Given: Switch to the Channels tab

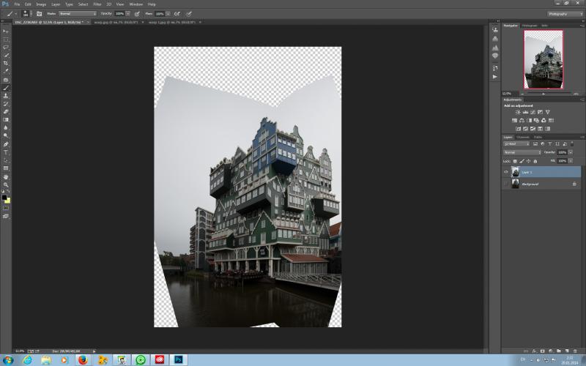Looking at the screenshot, I should point(522,138).
